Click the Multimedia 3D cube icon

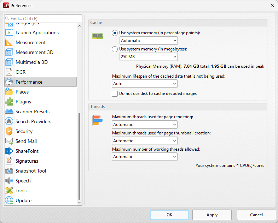click(9, 62)
